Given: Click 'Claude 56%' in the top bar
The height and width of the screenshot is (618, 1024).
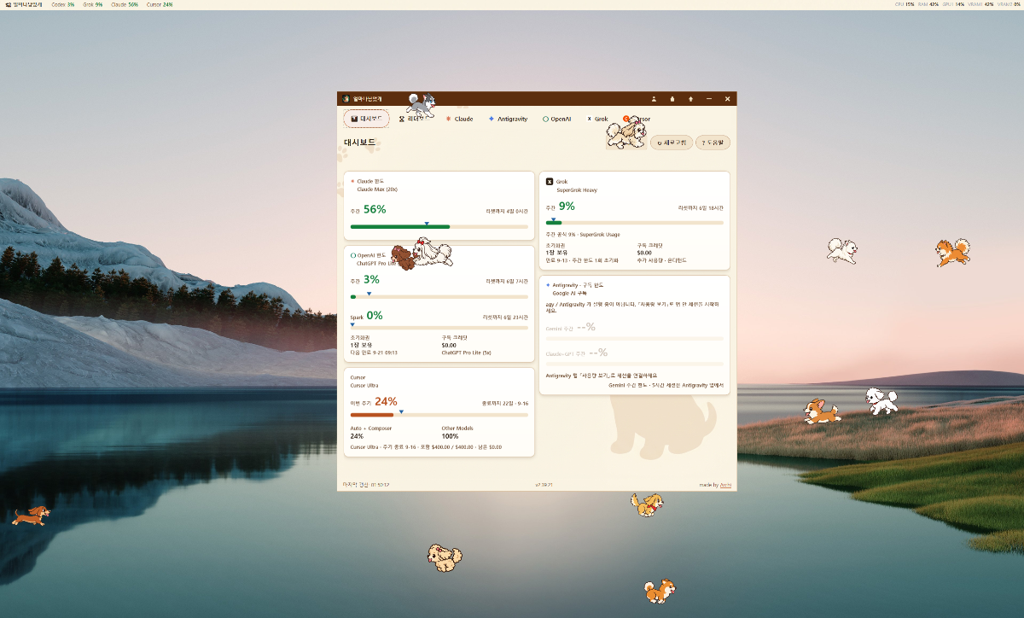Looking at the screenshot, I should (x=125, y=4).
